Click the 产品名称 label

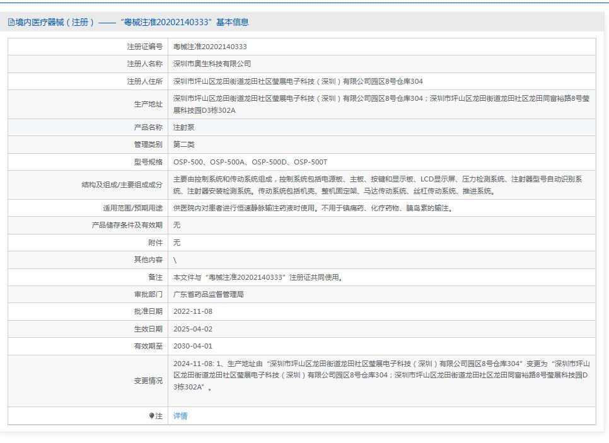click(148, 127)
